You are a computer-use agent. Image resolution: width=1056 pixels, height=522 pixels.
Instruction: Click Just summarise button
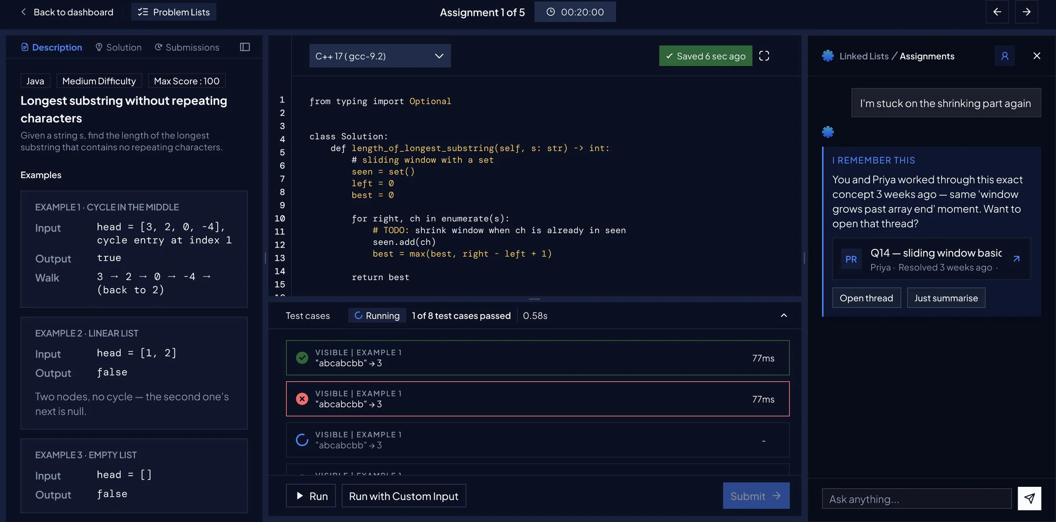pos(946,298)
